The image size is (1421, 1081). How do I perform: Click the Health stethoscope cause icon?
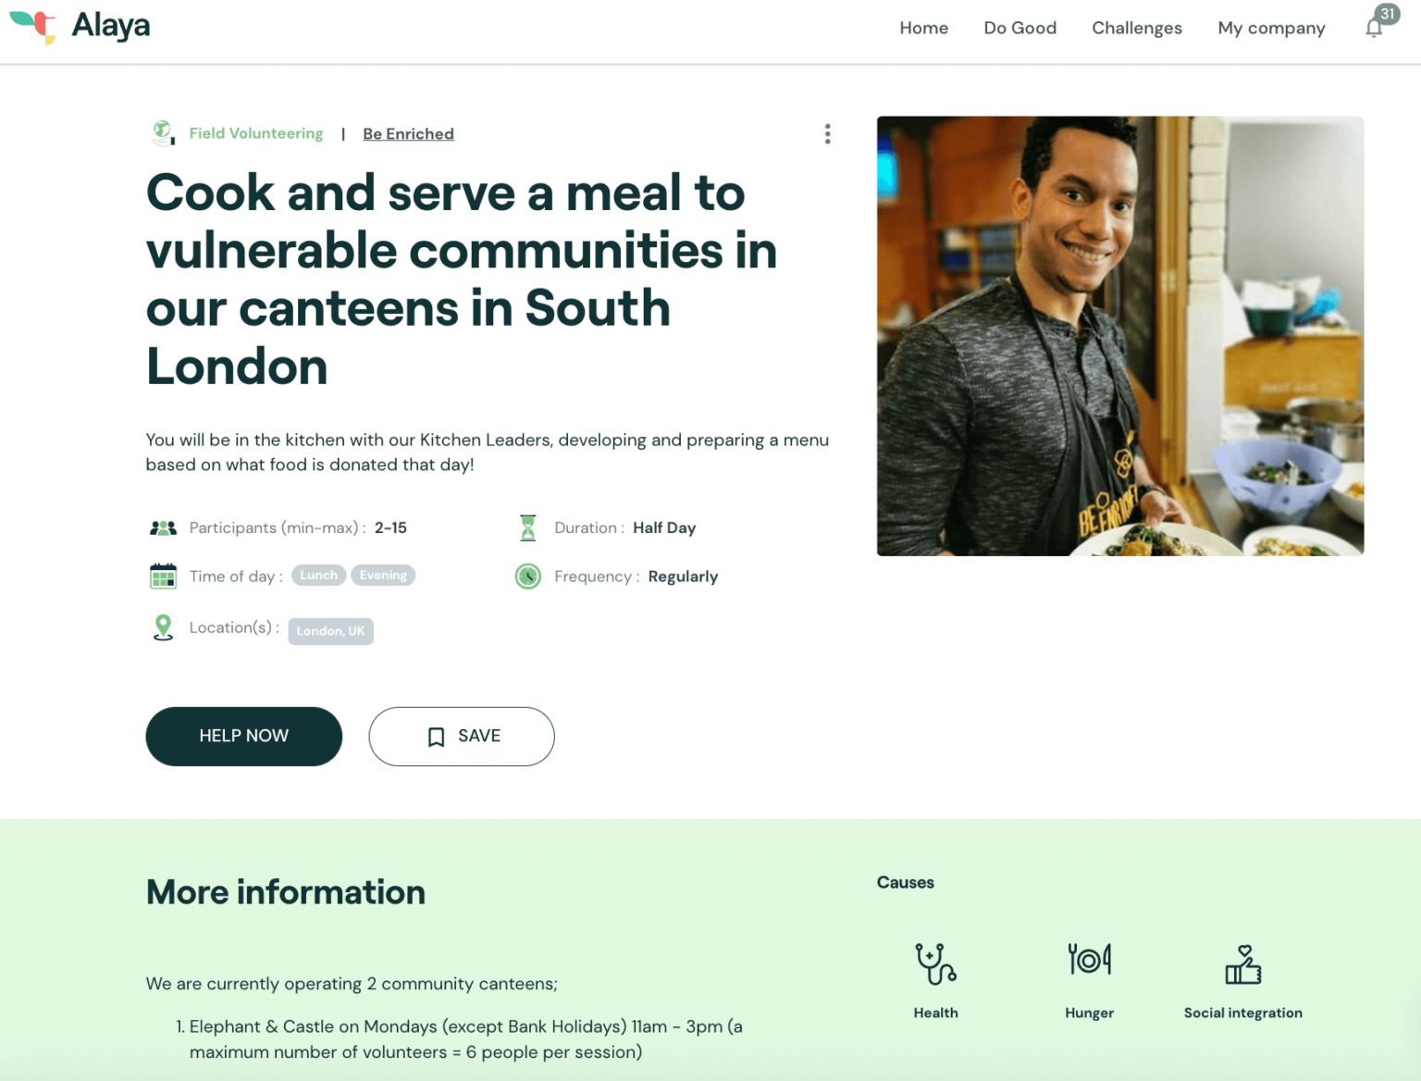point(935,963)
